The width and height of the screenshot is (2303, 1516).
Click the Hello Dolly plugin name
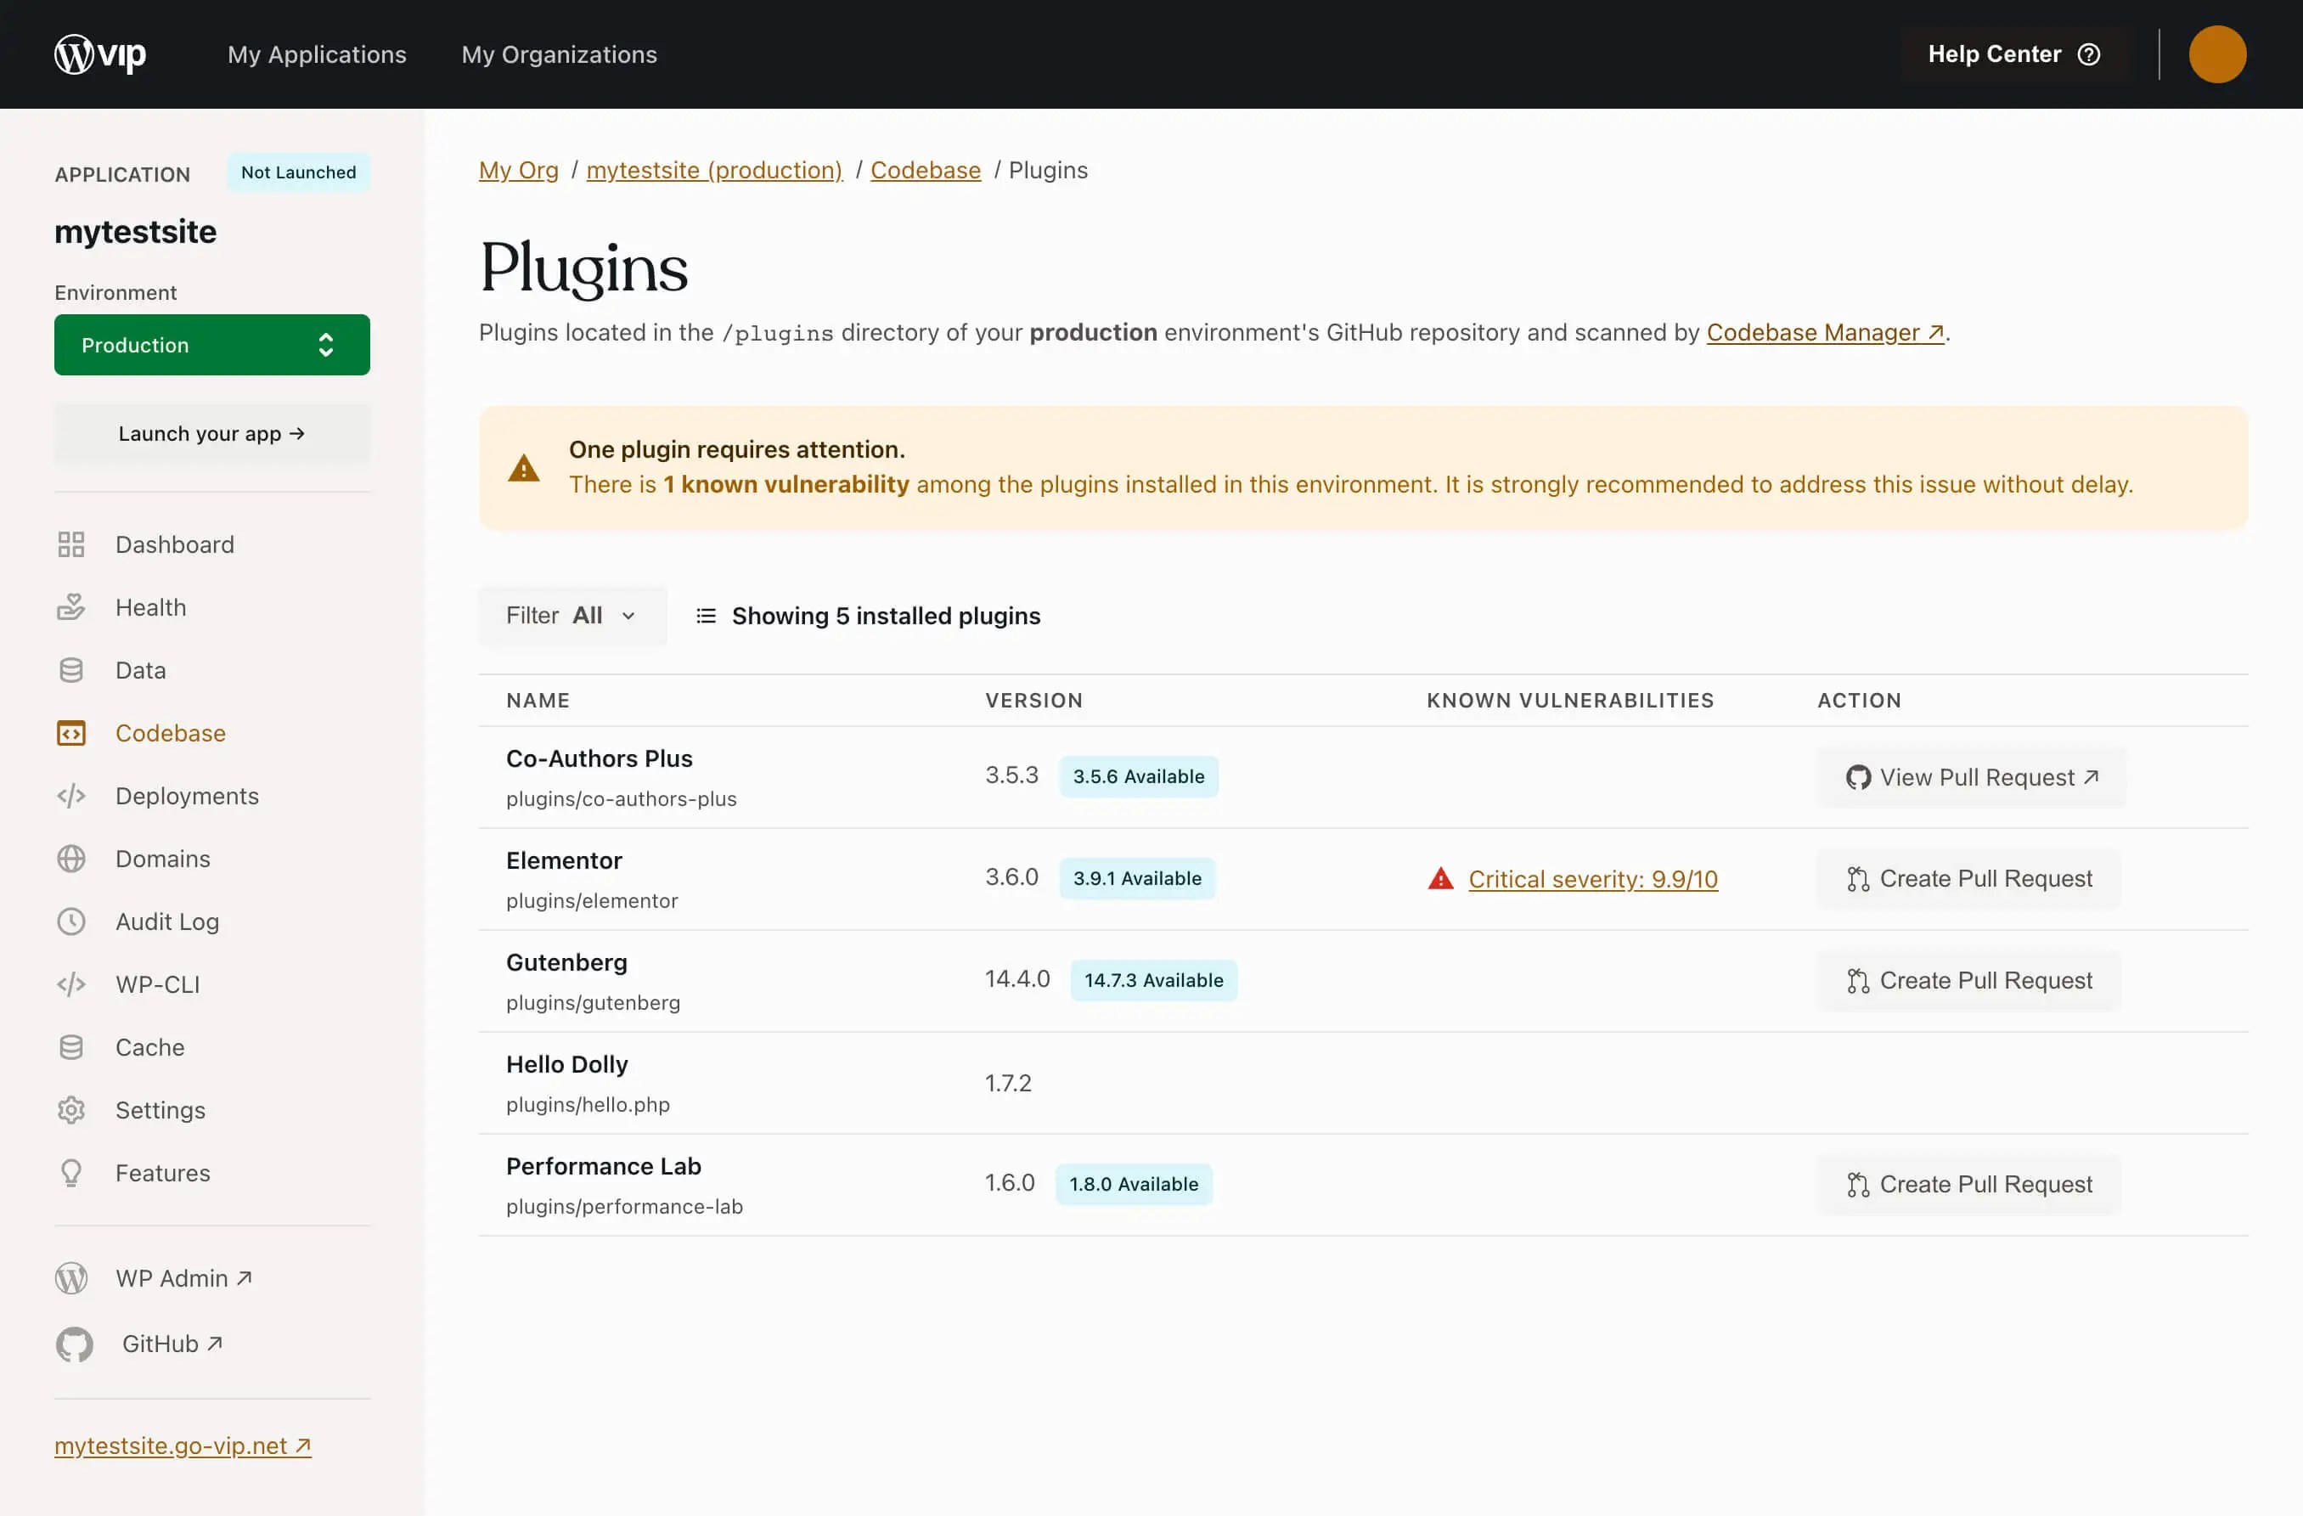(567, 1064)
